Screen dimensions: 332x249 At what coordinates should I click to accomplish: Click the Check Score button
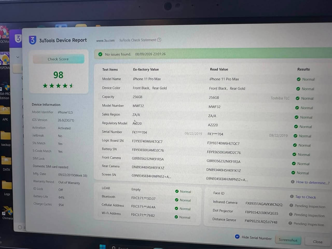(58, 59)
